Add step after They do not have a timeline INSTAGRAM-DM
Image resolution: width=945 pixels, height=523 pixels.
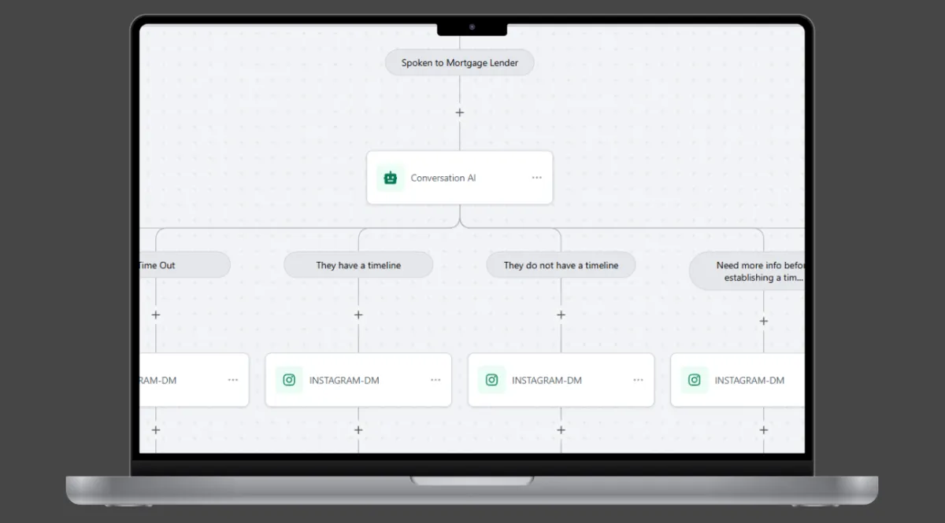point(561,430)
